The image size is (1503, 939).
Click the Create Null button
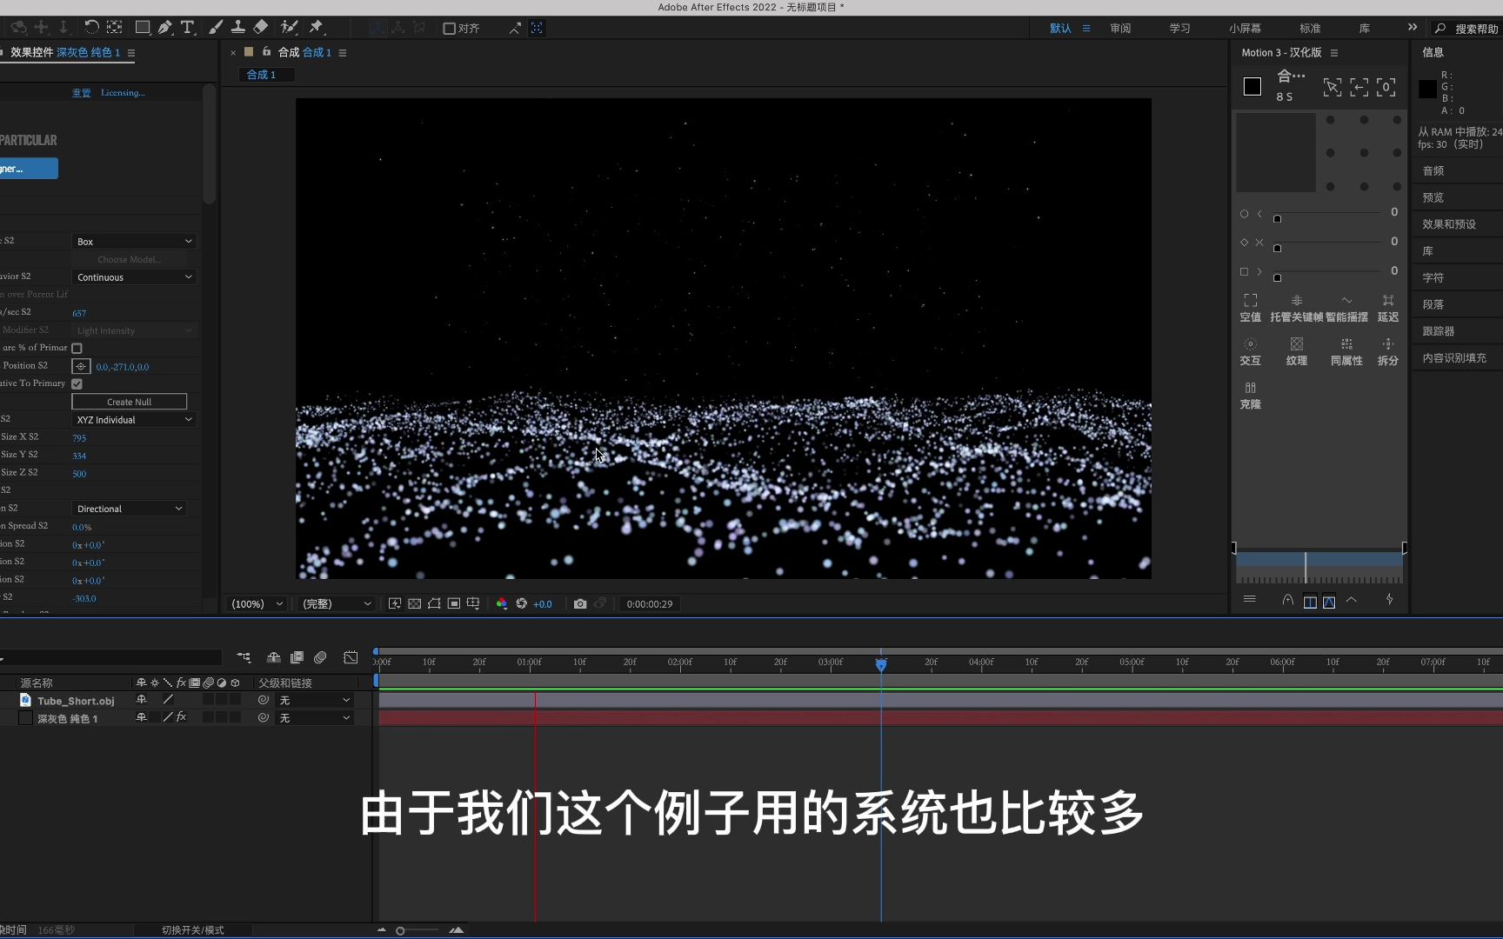pyautogui.click(x=129, y=401)
